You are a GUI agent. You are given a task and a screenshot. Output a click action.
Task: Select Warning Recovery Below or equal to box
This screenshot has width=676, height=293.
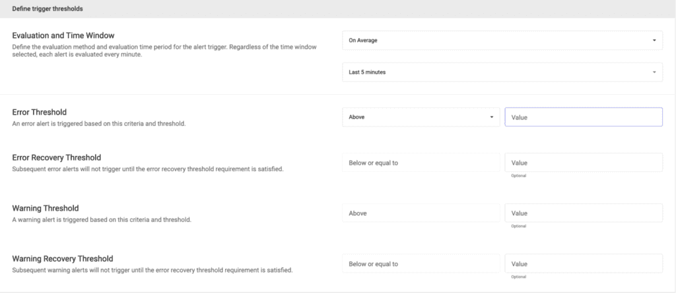pyautogui.click(x=421, y=264)
